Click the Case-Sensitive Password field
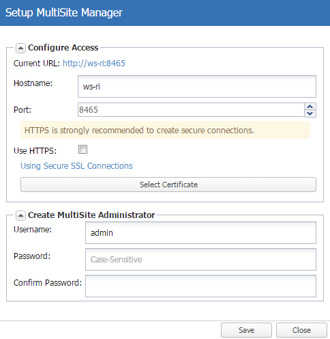The image size is (330, 339). tap(200, 260)
